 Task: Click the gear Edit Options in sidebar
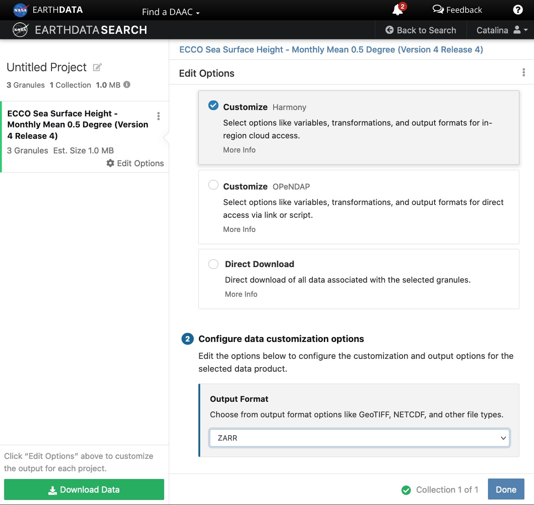[x=135, y=163]
